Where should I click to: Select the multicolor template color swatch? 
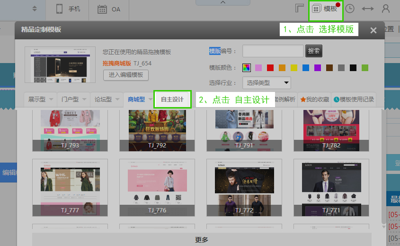[246, 68]
